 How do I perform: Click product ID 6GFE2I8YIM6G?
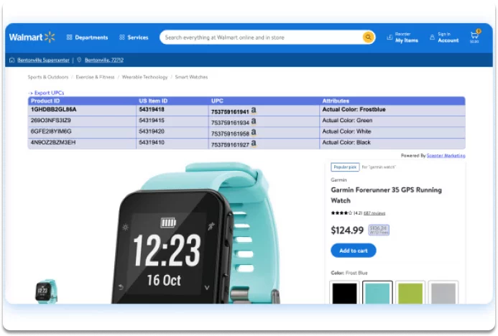click(51, 131)
